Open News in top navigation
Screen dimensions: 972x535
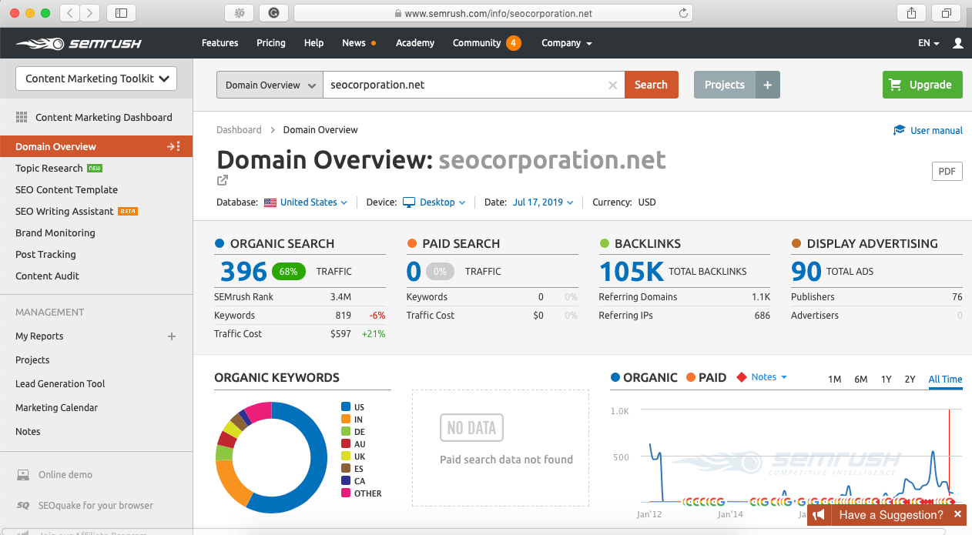354,43
